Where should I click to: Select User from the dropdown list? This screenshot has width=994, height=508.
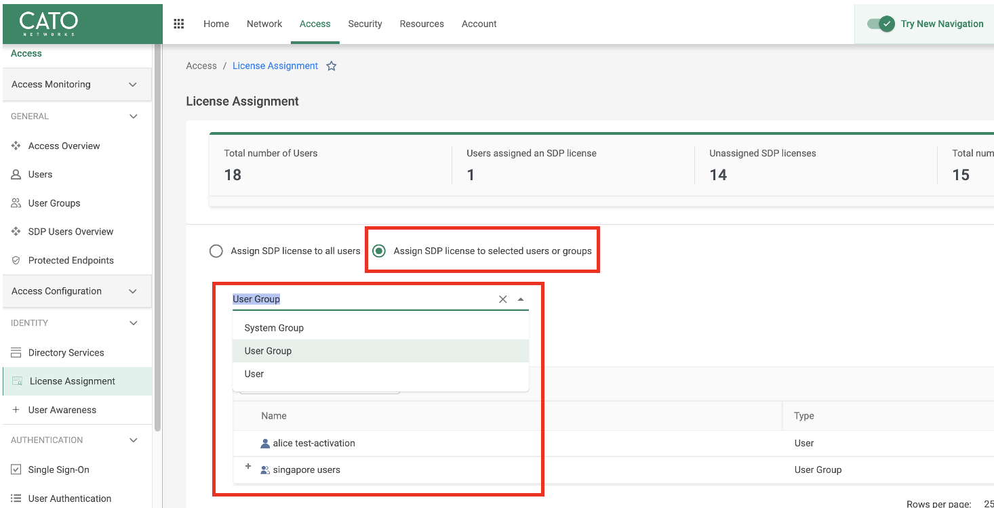(x=253, y=373)
